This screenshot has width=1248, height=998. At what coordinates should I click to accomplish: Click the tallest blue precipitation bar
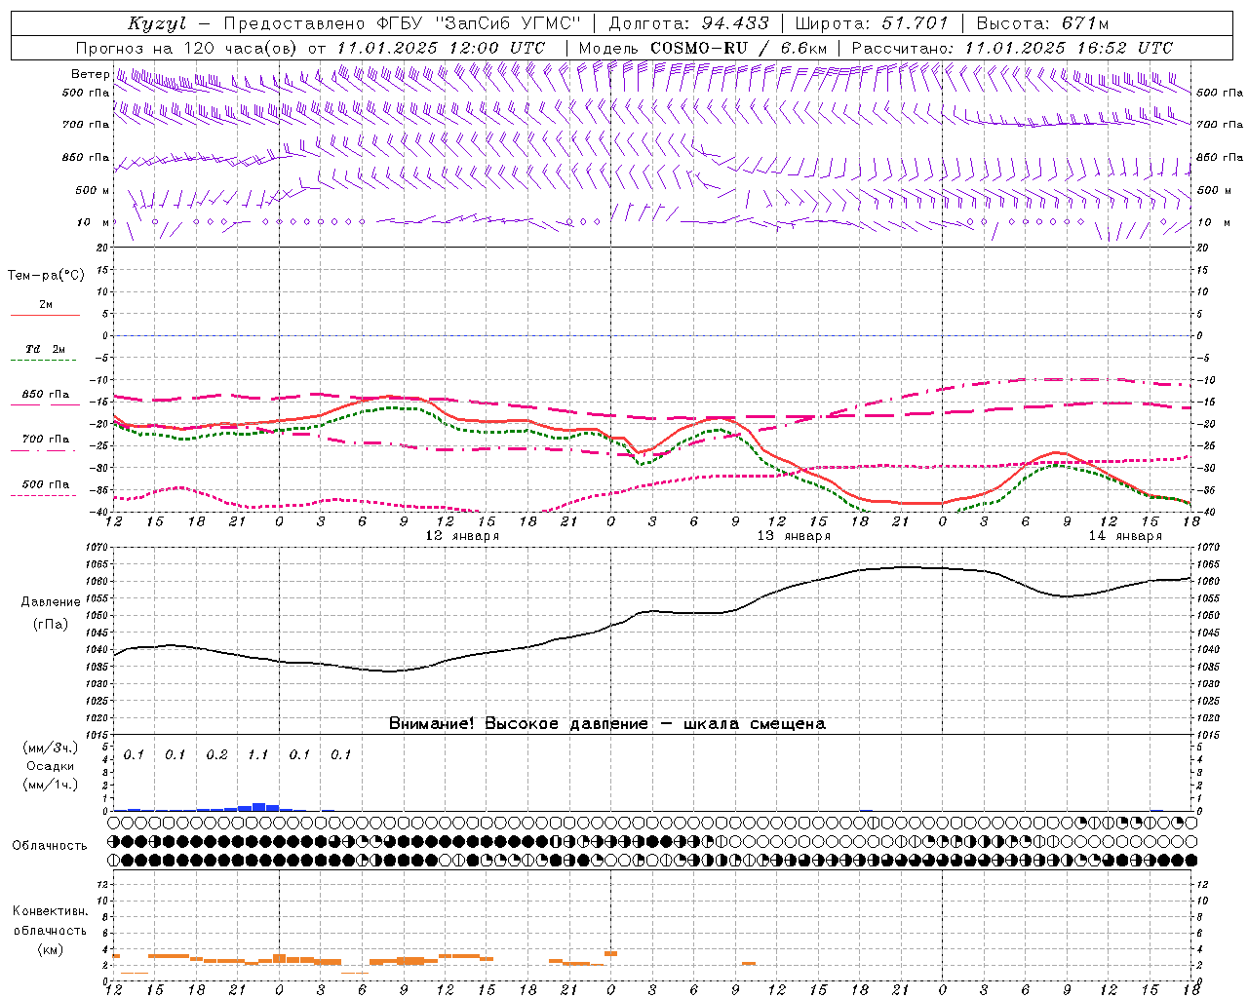click(x=258, y=807)
